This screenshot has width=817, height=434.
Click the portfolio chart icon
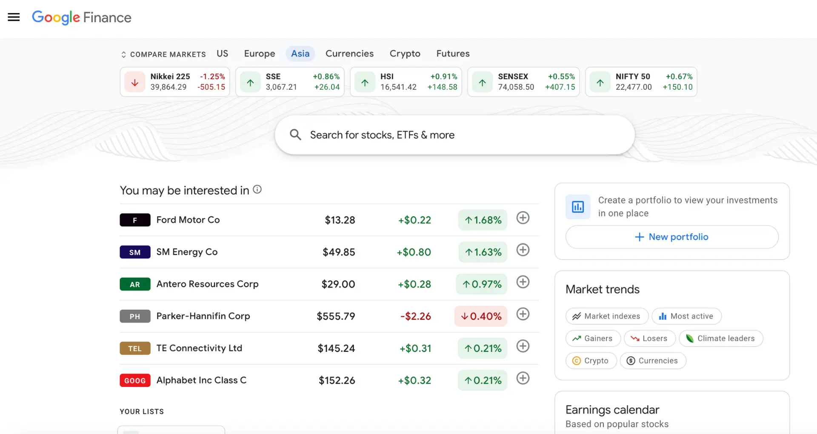click(x=578, y=207)
